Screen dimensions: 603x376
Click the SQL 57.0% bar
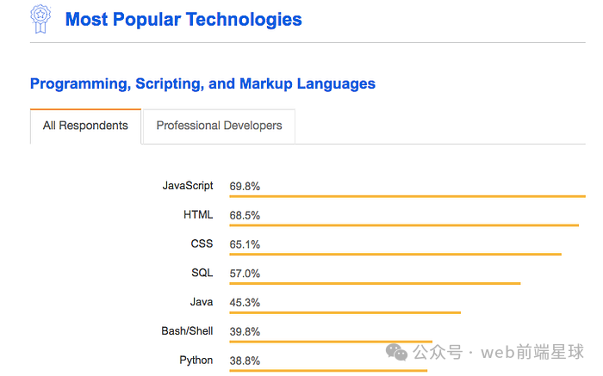pos(375,283)
